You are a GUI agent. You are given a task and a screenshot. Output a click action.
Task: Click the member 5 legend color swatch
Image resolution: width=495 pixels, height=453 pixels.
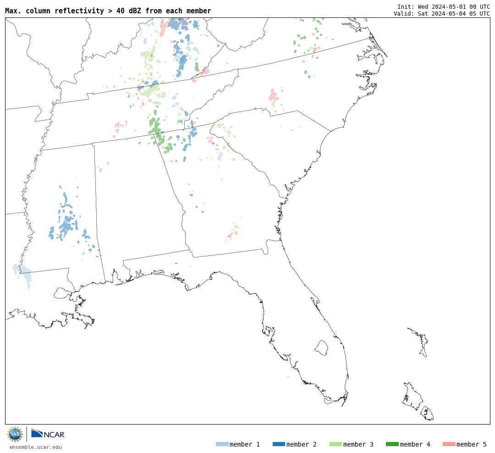click(x=449, y=444)
